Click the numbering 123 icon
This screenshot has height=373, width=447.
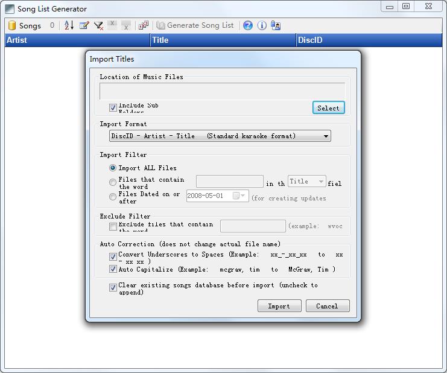[144, 25]
